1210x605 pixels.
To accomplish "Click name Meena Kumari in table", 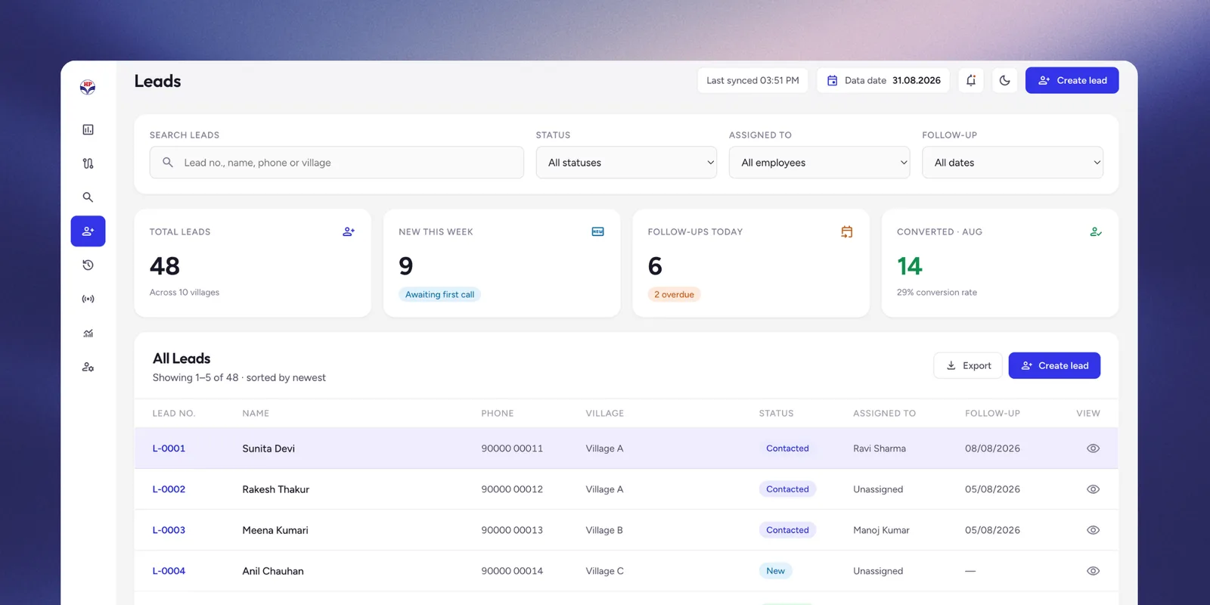I will pyautogui.click(x=275, y=530).
